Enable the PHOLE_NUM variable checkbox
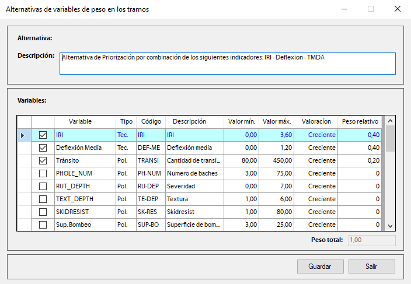 43,173
